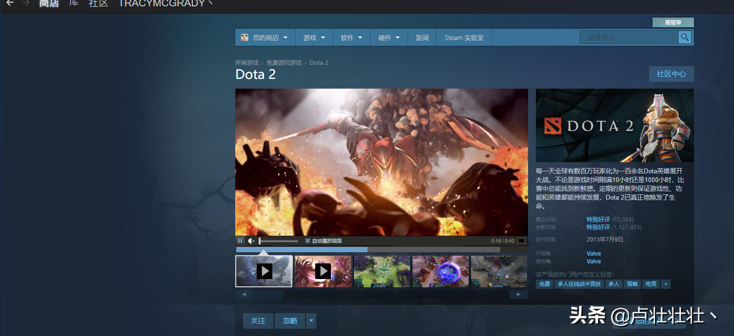The width and height of the screenshot is (734, 336).
Task: Unmute the video speaker icon
Action: pyautogui.click(x=251, y=241)
